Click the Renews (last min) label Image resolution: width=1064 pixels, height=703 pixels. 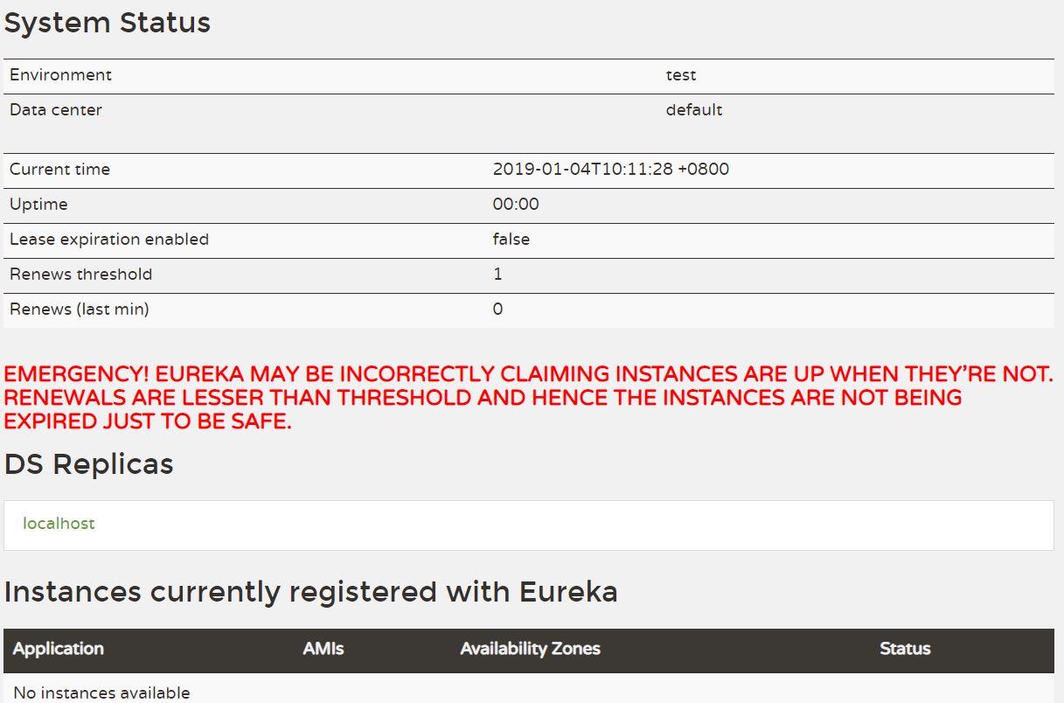[x=80, y=310]
